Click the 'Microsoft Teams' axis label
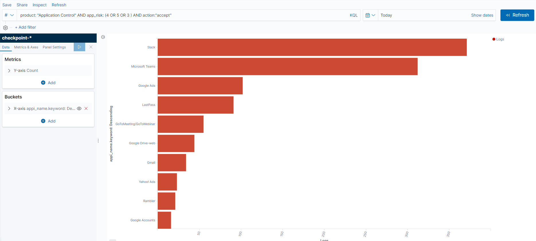The height and width of the screenshot is (241, 536). [143, 66]
